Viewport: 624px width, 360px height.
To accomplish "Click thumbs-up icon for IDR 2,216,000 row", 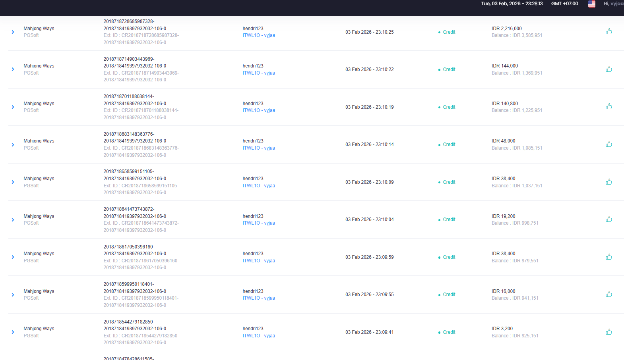I will pos(608,31).
